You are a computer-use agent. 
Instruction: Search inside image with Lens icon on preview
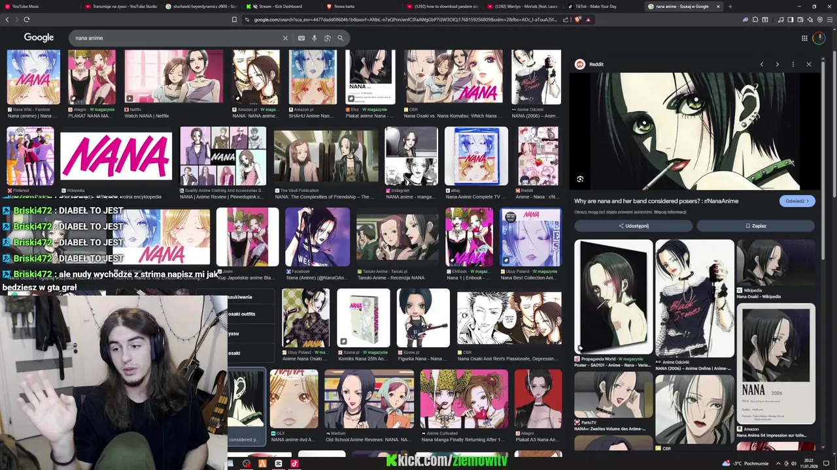point(580,179)
